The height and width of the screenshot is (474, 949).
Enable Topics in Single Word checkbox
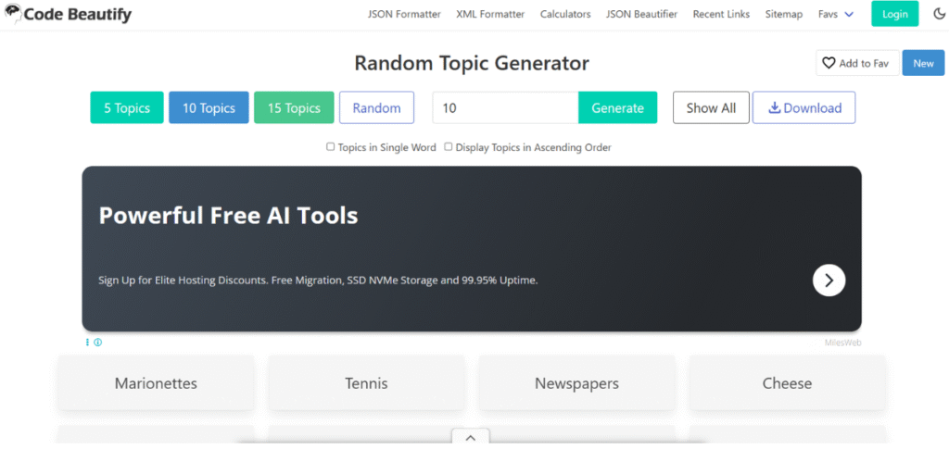coord(331,146)
